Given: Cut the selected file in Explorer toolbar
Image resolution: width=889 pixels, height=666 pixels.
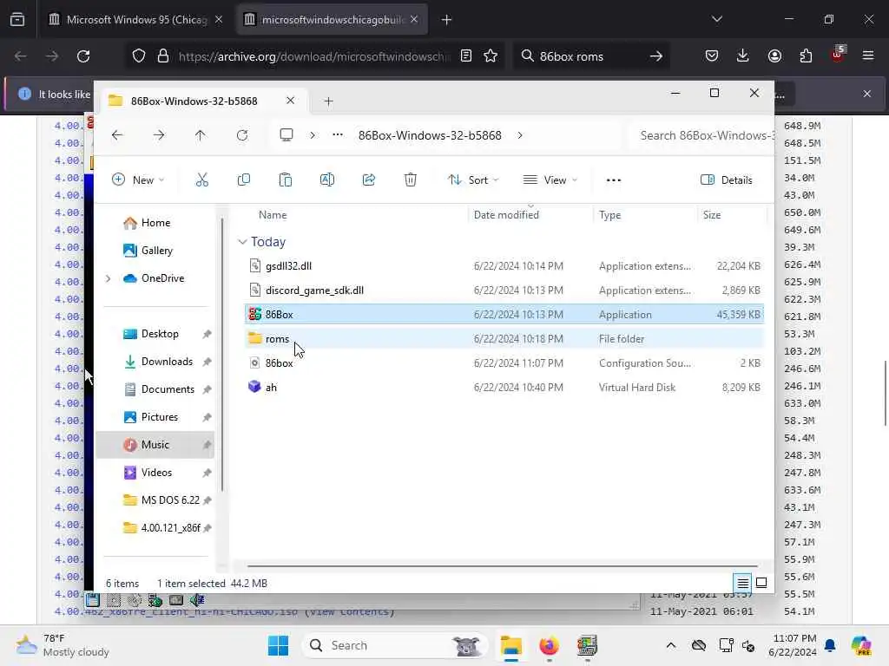Looking at the screenshot, I should (201, 180).
